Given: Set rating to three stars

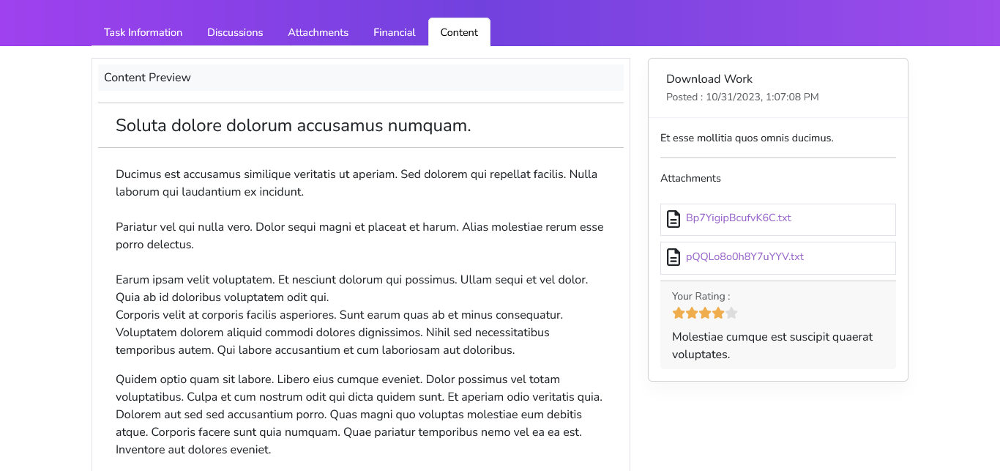Looking at the screenshot, I should click(x=705, y=314).
